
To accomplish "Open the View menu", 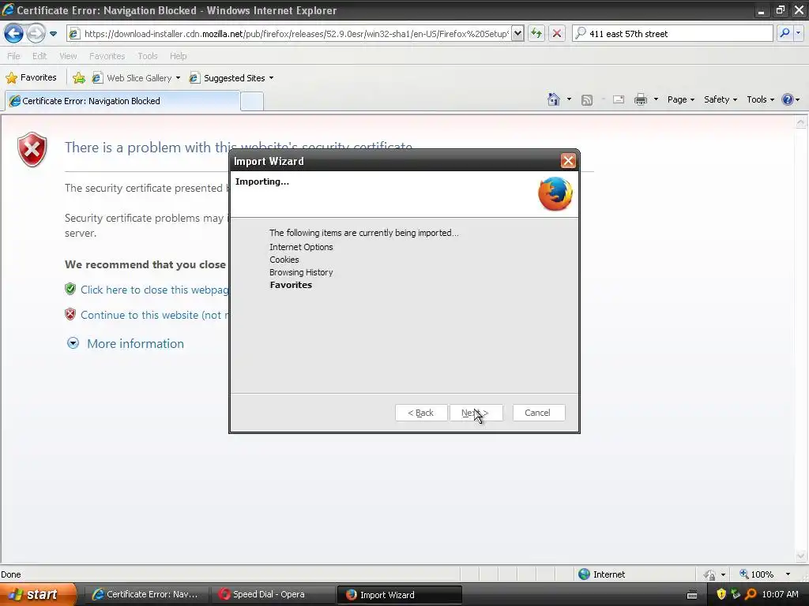I will click(68, 56).
